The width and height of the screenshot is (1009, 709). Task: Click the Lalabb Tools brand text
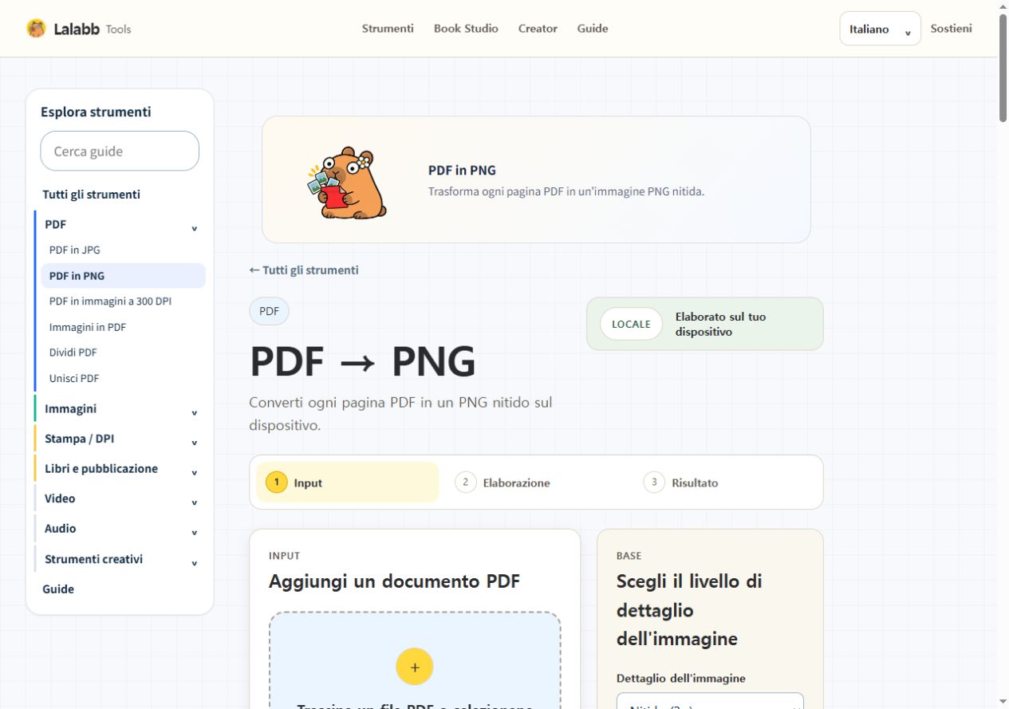click(x=93, y=29)
